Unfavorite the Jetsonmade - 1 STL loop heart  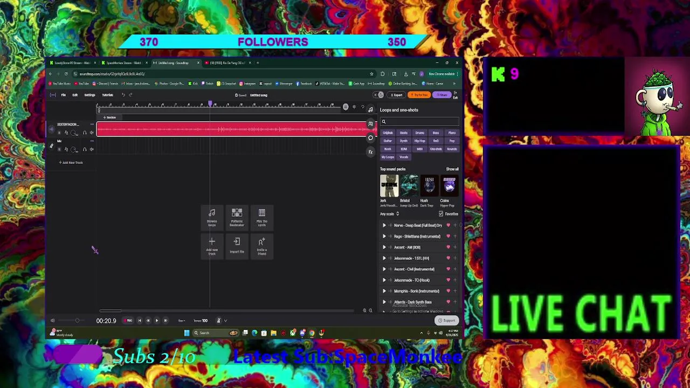[448, 258]
